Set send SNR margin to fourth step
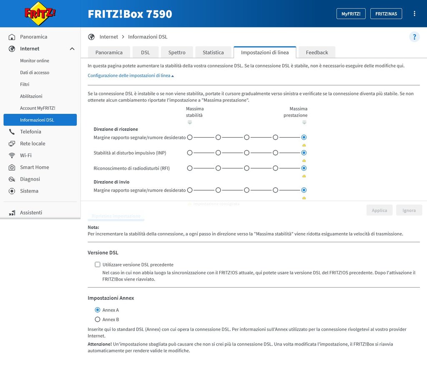 click(275, 190)
